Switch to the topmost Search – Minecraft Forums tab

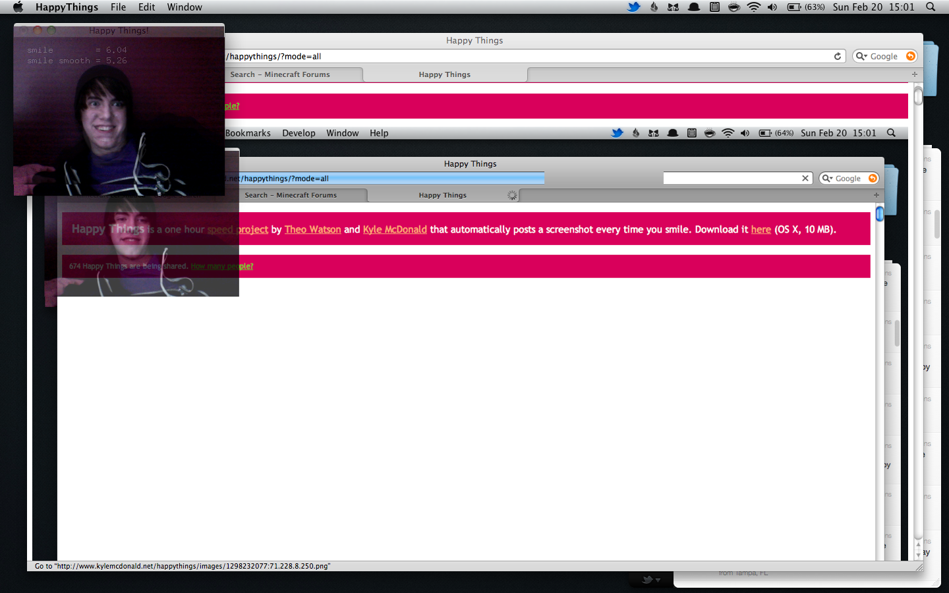281,74
